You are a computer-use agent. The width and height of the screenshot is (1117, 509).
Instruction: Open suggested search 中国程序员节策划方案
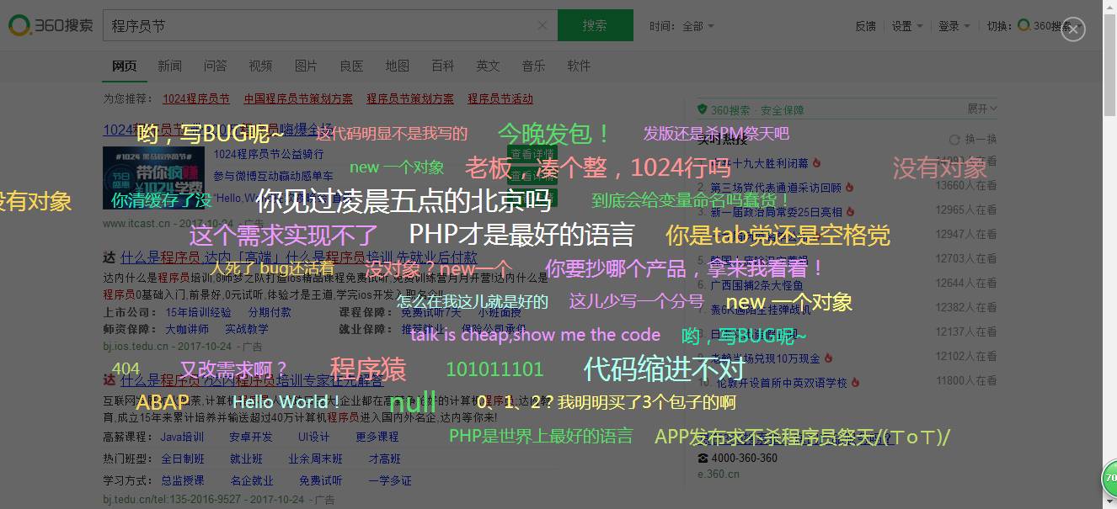tap(298, 98)
